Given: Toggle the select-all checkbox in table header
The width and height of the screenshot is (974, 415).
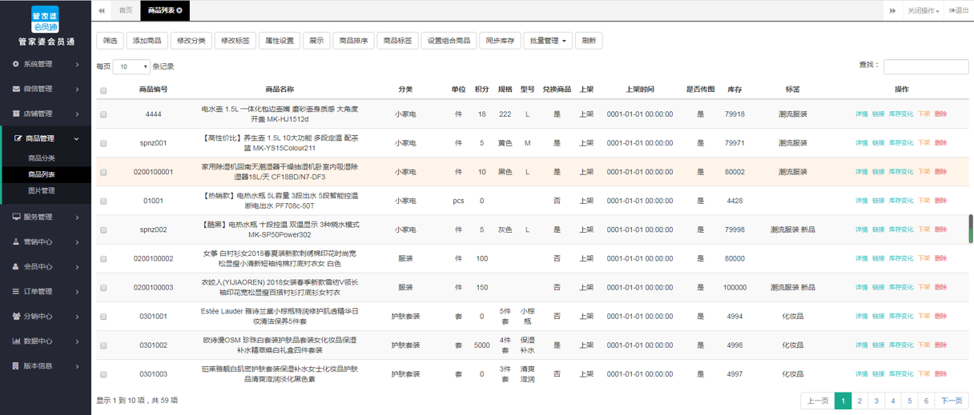Looking at the screenshot, I should click(103, 90).
